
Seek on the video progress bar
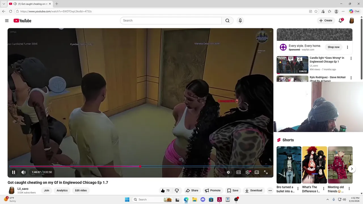click(140, 166)
